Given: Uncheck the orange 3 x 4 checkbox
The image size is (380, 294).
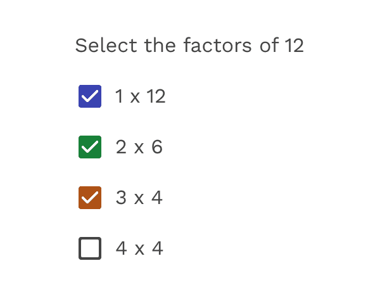Looking at the screenshot, I should click(x=90, y=198).
